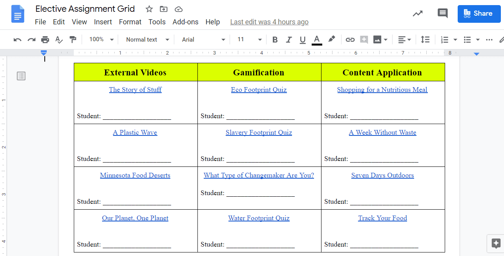
Task: Click the Undo arrow icon
Action: point(17,40)
